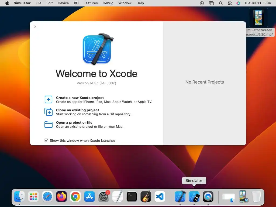Clone an existing project
This screenshot has height=207, width=276.
(93, 112)
